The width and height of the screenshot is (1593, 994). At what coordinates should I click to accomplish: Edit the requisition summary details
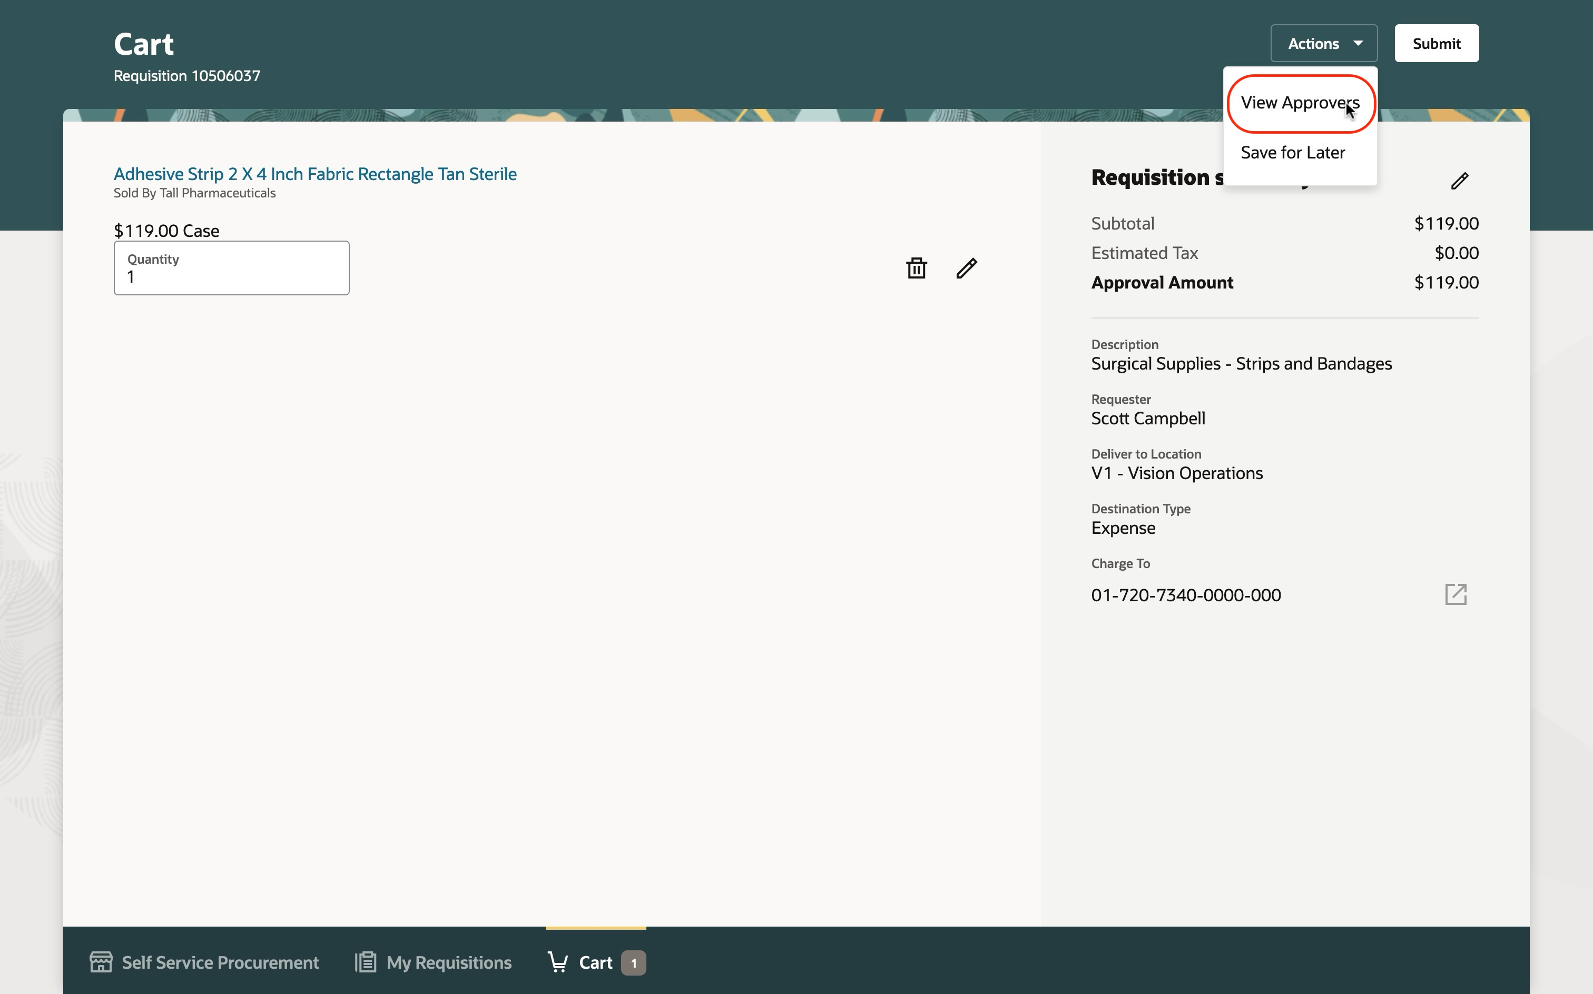pyautogui.click(x=1460, y=181)
